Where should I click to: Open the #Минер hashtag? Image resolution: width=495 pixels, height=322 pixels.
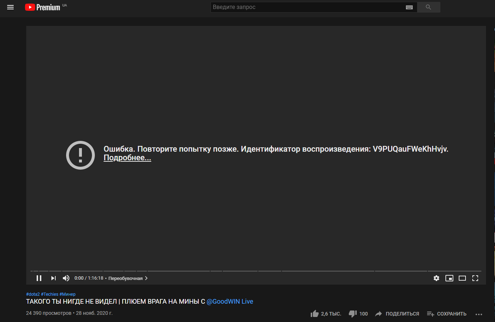click(x=68, y=294)
